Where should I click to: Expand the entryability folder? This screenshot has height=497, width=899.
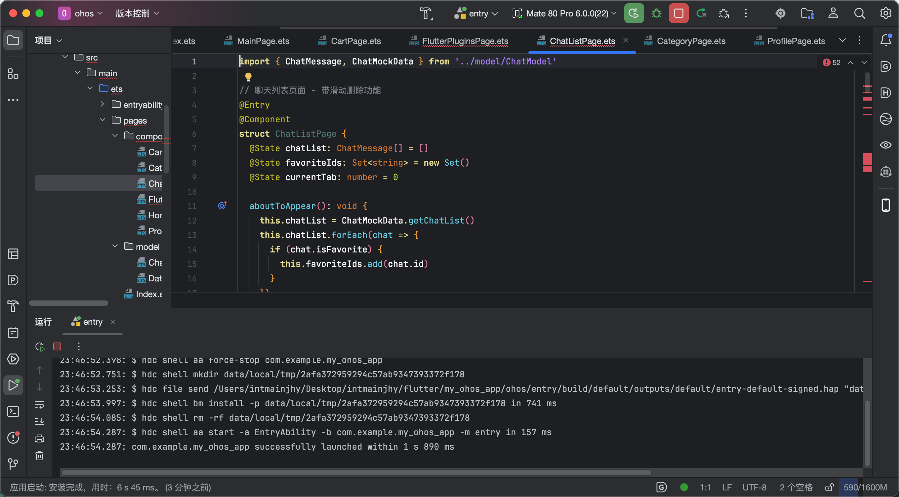102,104
